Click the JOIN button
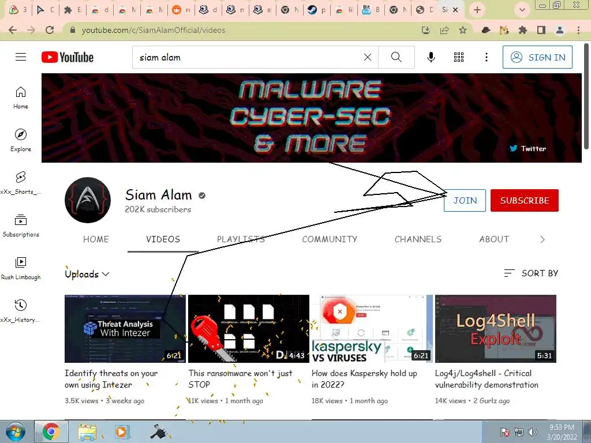The width and height of the screenshot is (591, 443). click(x=465, y=200)
